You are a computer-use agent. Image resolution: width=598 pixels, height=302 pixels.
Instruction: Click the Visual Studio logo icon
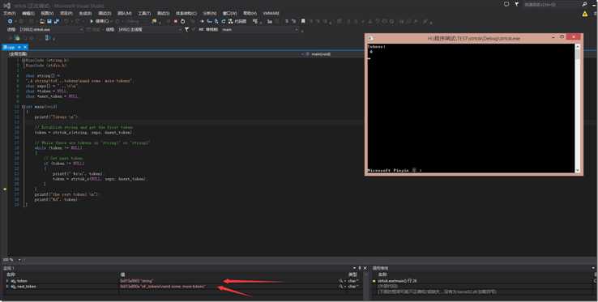(x=6, y=5)
